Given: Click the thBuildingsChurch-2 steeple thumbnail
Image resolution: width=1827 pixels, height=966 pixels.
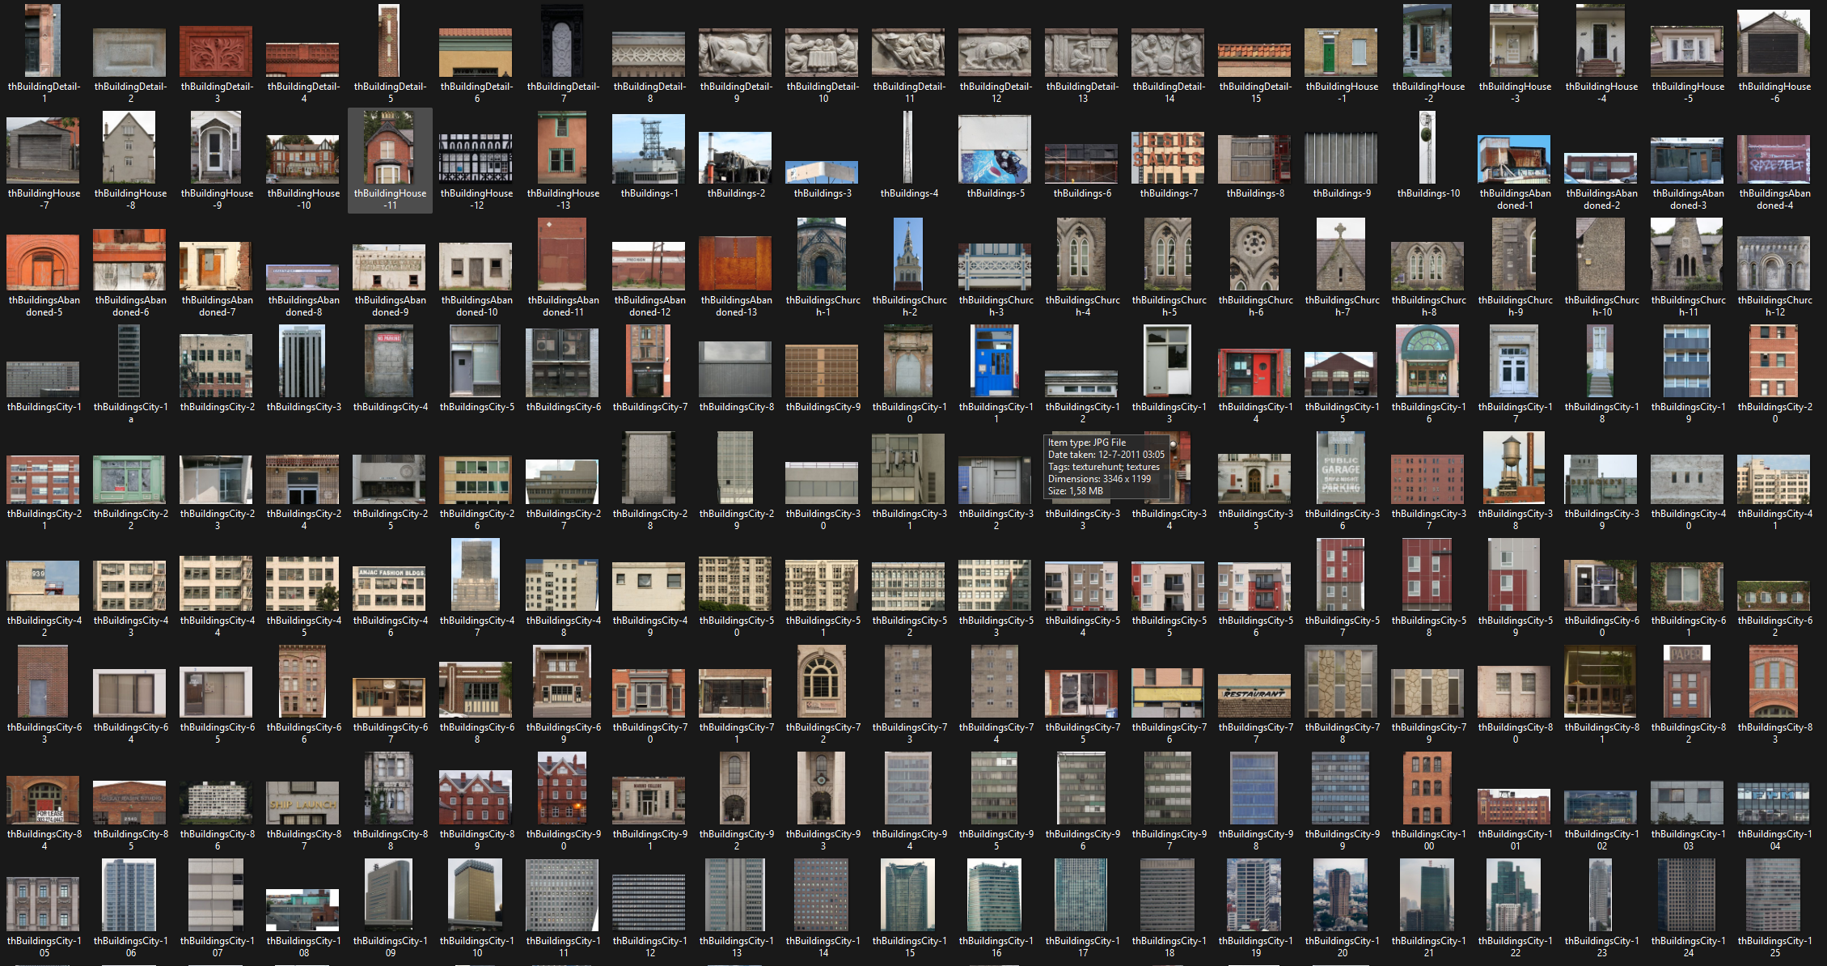Looking at the screenshot, I should tap(908, 254).
